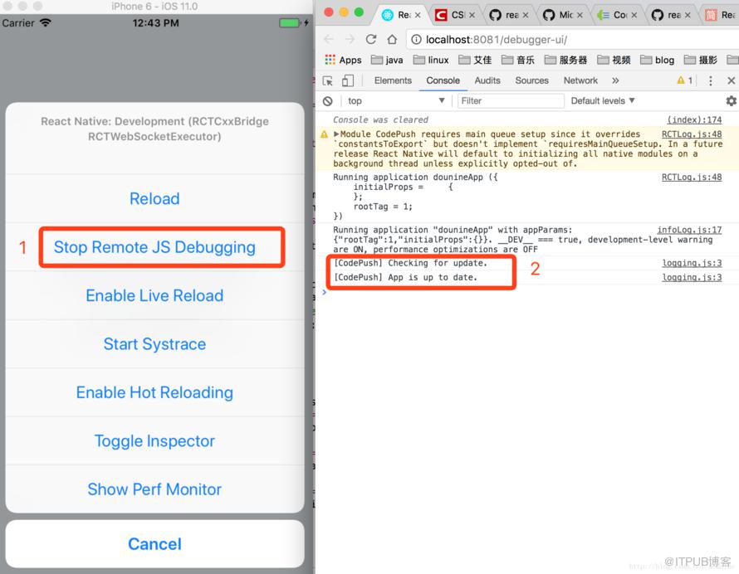This screenshot has width=739, height=574.
Task: Open the DevTools three-dot menu
Action: [710, 81]
